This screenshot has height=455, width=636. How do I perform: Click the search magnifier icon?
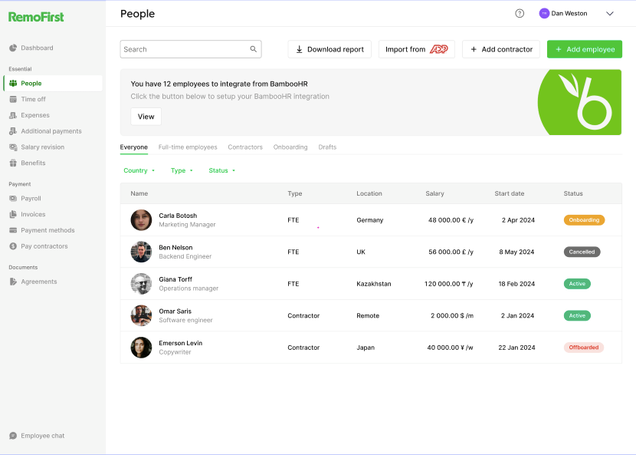254,49
